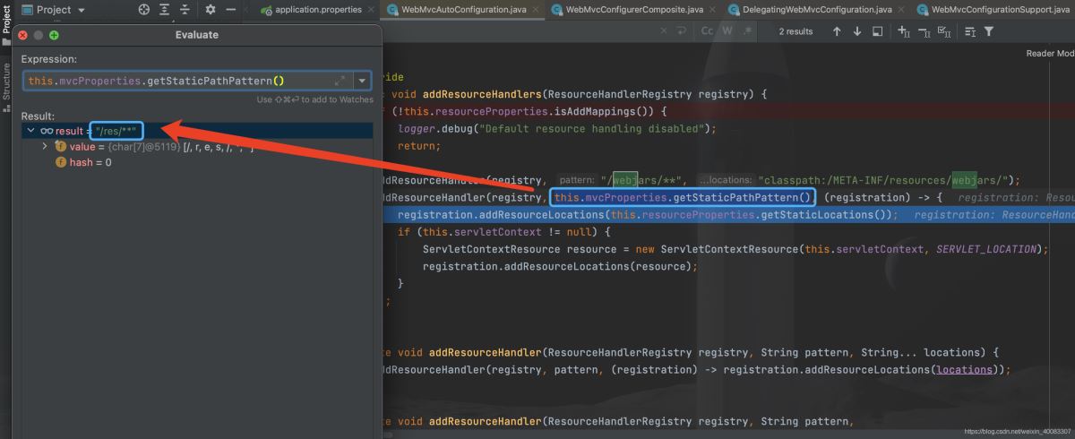Click the 'return;' statement line
The width and height of the screenshot is (1075, 439).
(419, 146)
